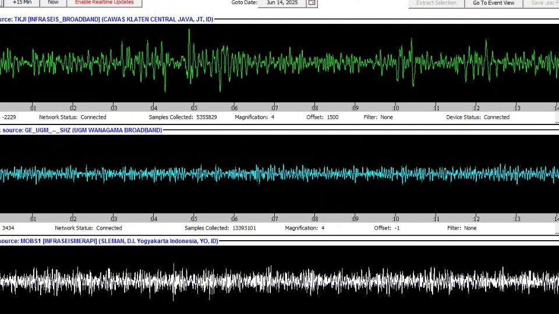Click Device Status: Connected

click(x=477, y=117)
